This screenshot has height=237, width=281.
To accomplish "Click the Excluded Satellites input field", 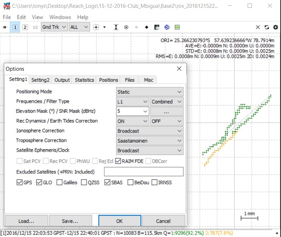I will (x=144, y=172).
